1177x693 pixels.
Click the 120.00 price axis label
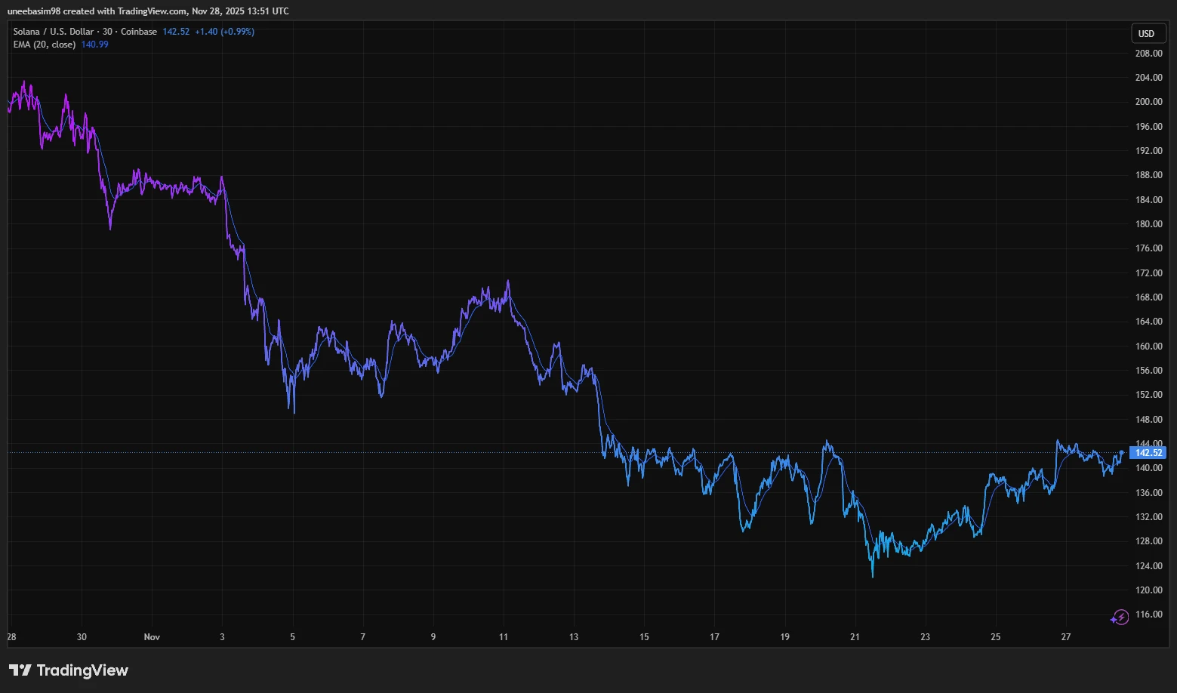tap(1148, 590)
